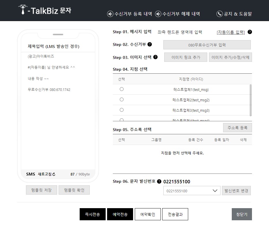Click the 템플릿 저장 button
The width and height of the screenshot is (269, 235).
coord(41,190)
